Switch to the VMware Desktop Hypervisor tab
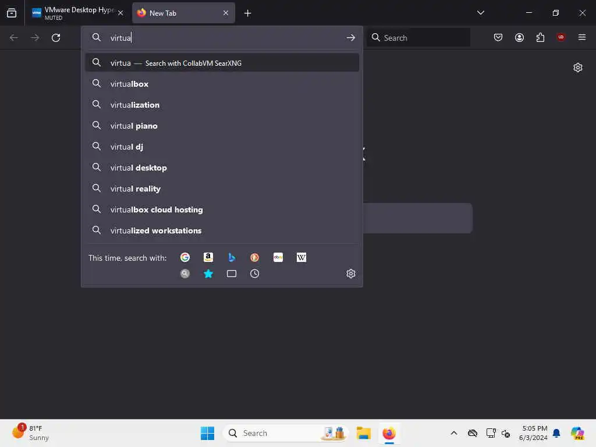The width and height of the screenshot is (596, 447). coord(77,13)
